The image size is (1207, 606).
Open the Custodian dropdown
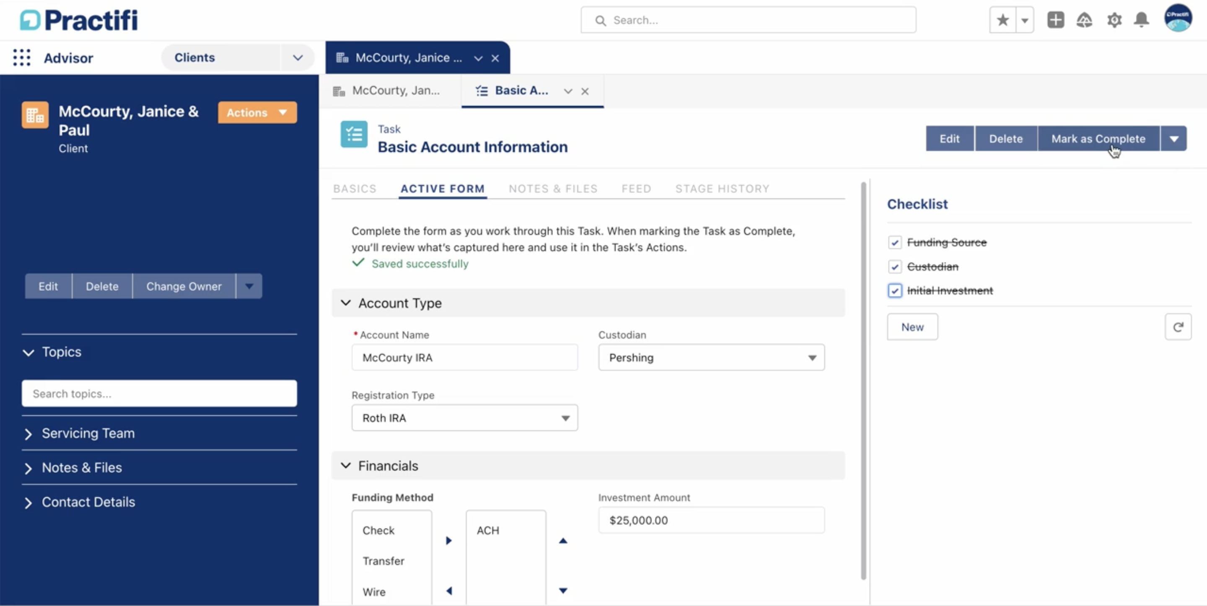(711, 358)
